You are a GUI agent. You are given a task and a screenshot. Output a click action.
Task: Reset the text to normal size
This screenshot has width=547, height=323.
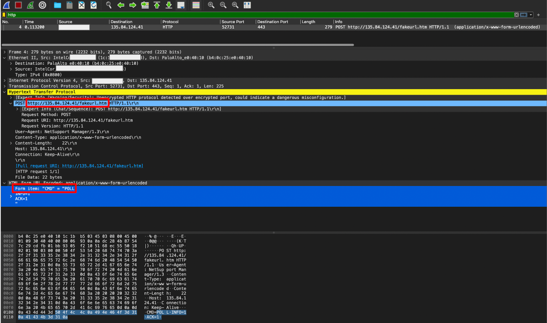(x=235, y=5)
